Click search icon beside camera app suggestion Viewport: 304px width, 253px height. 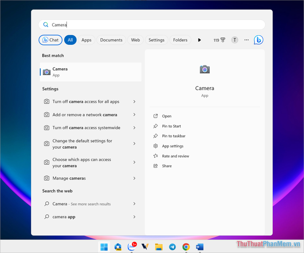click(x=46, y=217)
